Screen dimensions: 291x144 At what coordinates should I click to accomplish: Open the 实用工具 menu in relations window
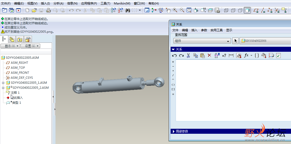click(x=216, y=30)
